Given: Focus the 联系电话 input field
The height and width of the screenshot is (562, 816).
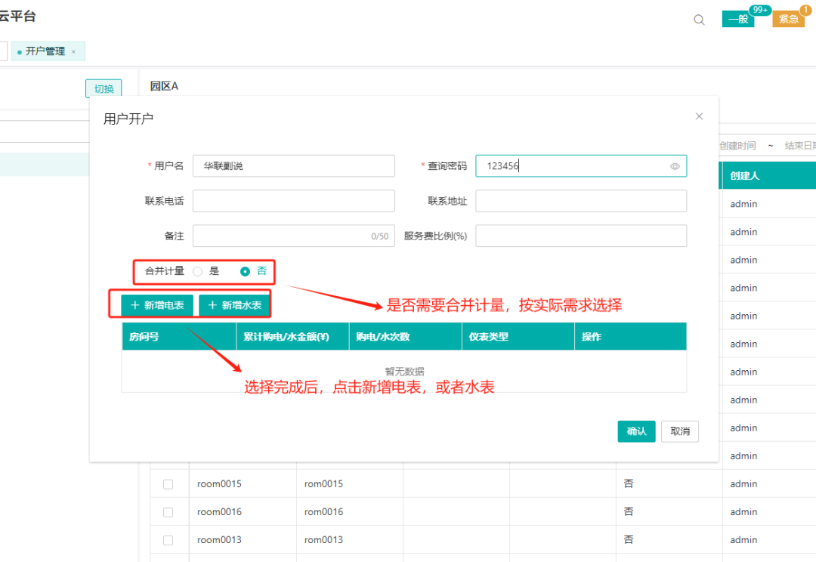Looking at the screenshot, I should [293, 201].
